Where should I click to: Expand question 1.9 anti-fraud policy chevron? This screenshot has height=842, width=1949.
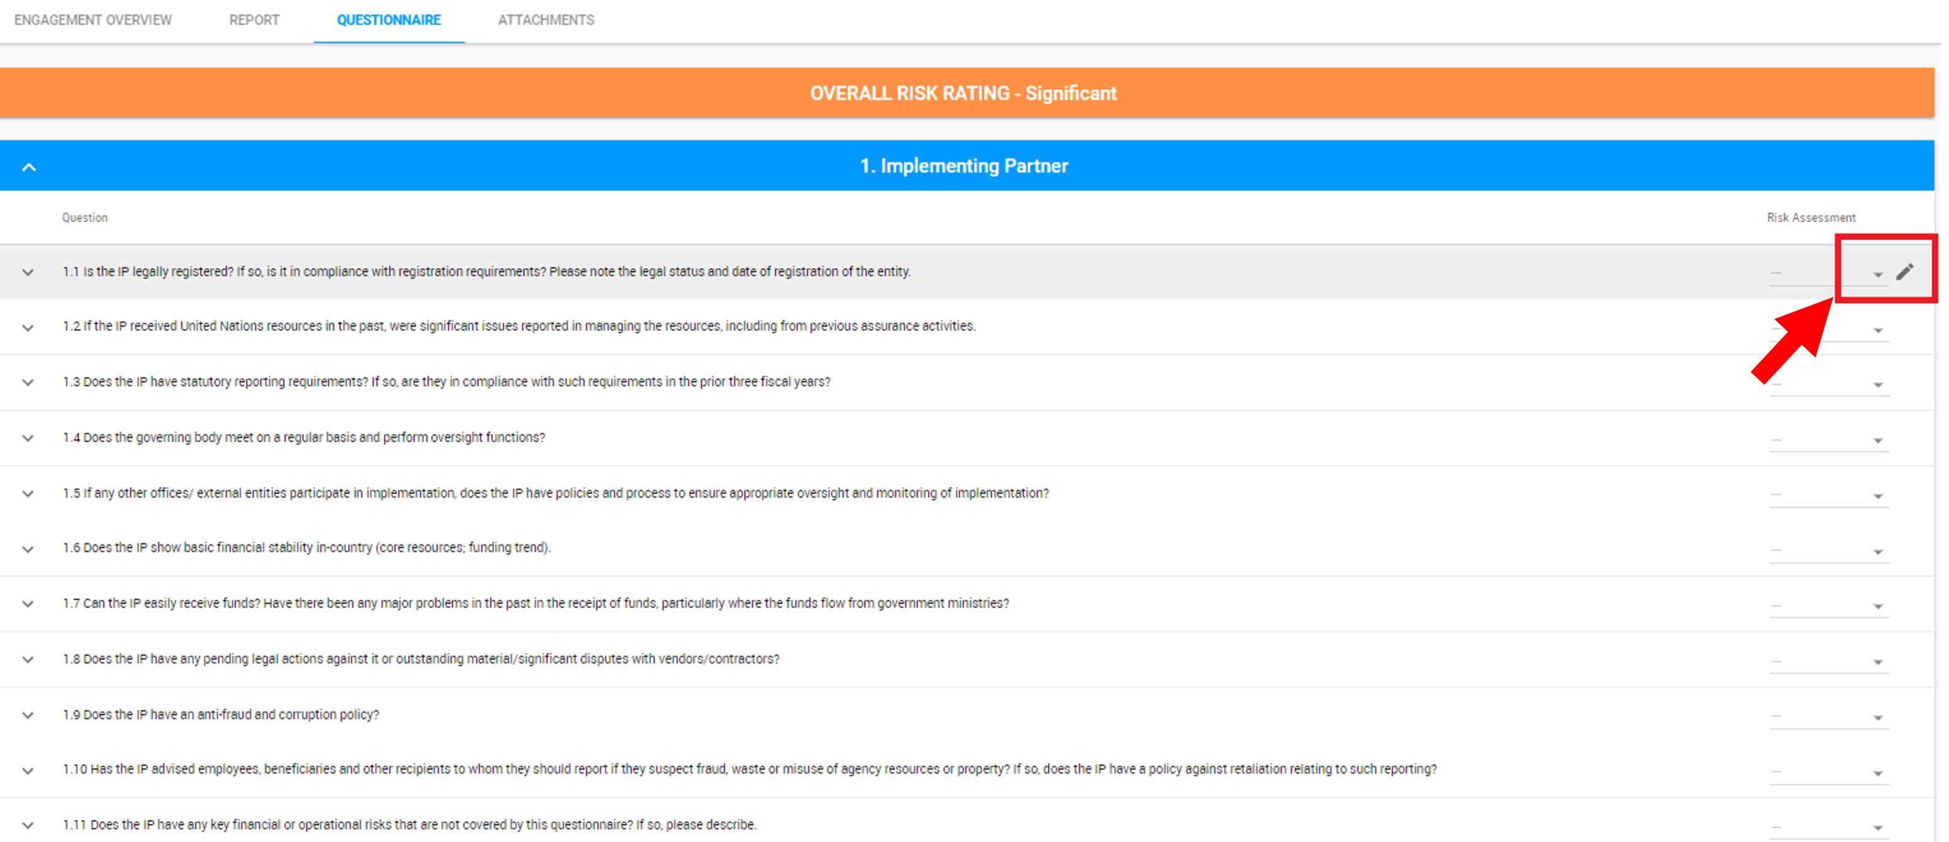28,716
